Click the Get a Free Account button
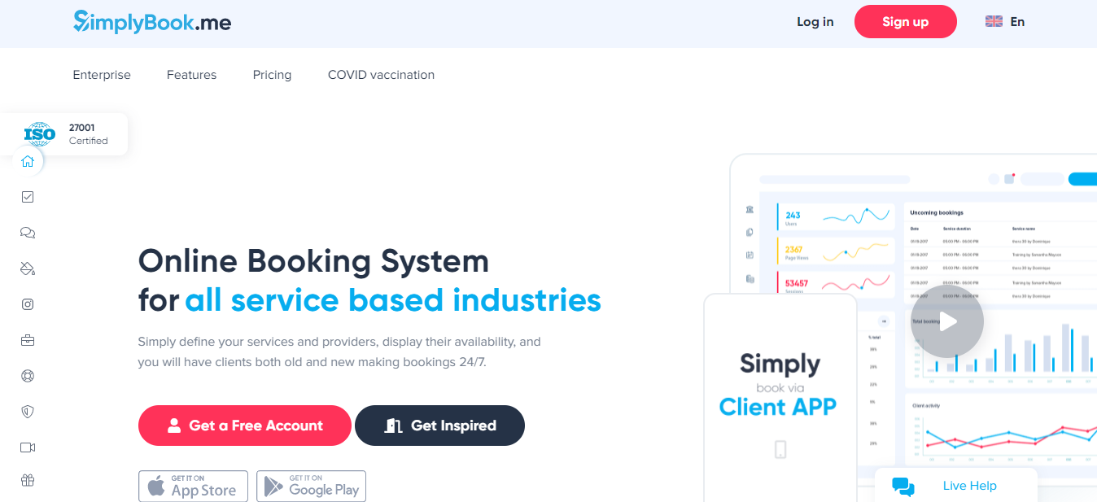The height and width of the screenshot is (502, 1097). (x=244, y=426)
